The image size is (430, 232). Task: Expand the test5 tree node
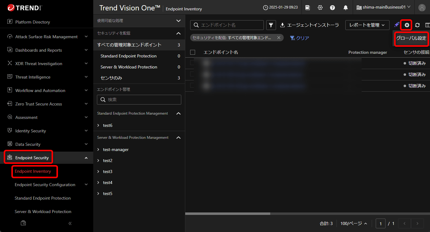click(98, 193)
